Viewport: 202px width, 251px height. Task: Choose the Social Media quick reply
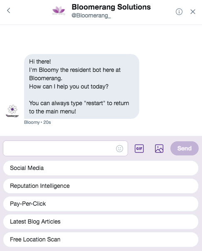point(101,168)
